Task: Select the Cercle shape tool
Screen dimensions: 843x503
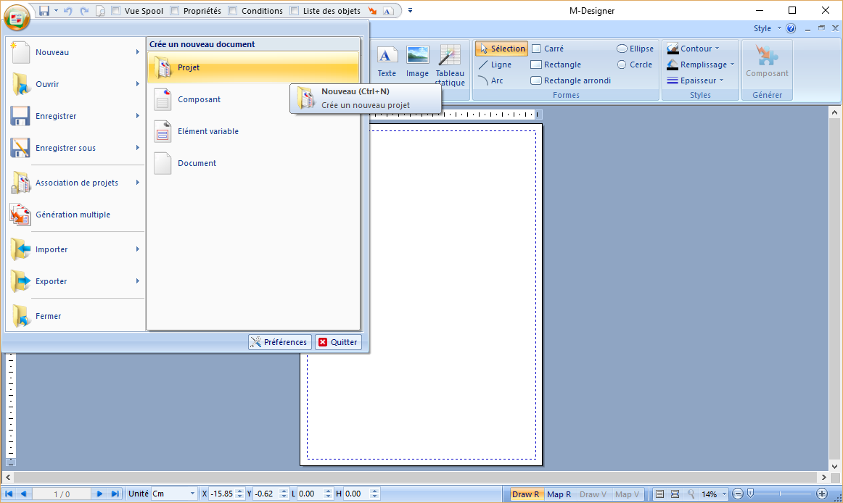Action: pos(634,64)
